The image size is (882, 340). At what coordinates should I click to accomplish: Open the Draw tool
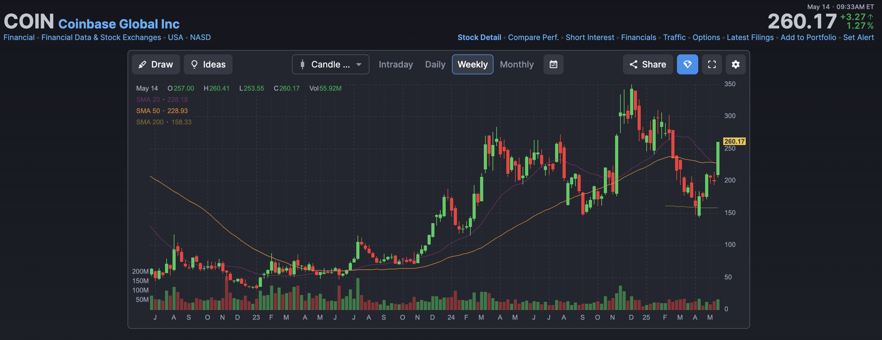(x=156, y=64)
